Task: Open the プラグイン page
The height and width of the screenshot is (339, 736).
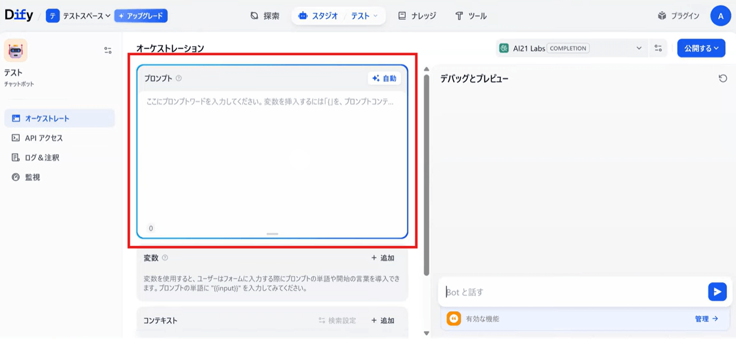Action: [678, 16]
